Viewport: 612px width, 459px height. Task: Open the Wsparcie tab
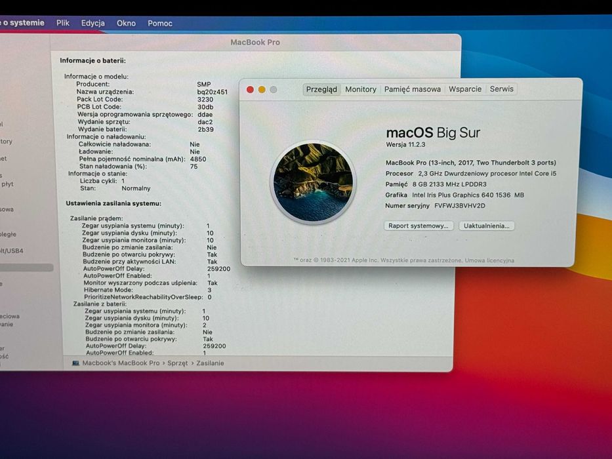coord(465,89)
